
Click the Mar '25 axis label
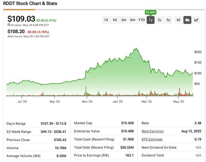[x=146, y=101]
